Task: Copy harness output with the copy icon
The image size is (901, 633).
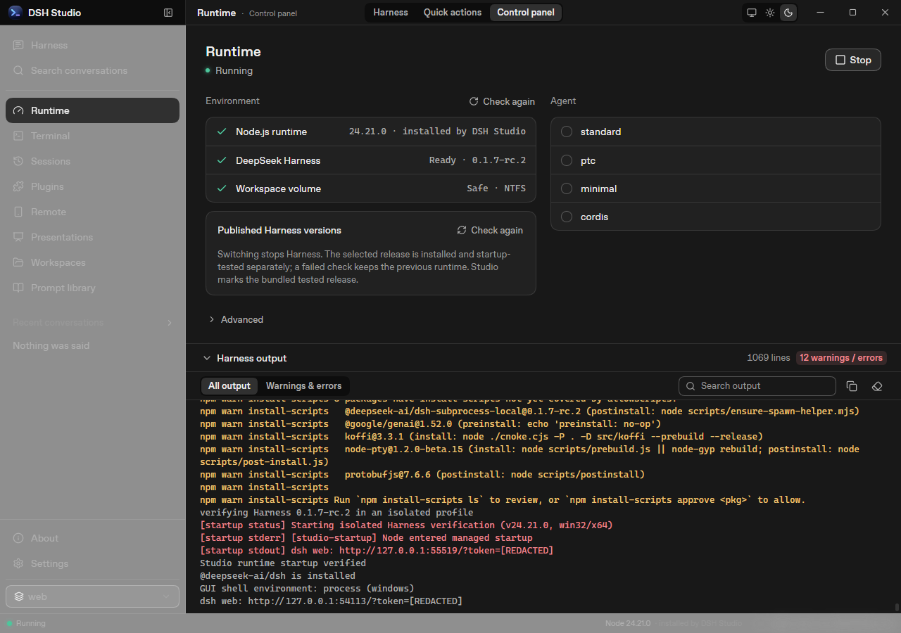Action: [852, 386]
